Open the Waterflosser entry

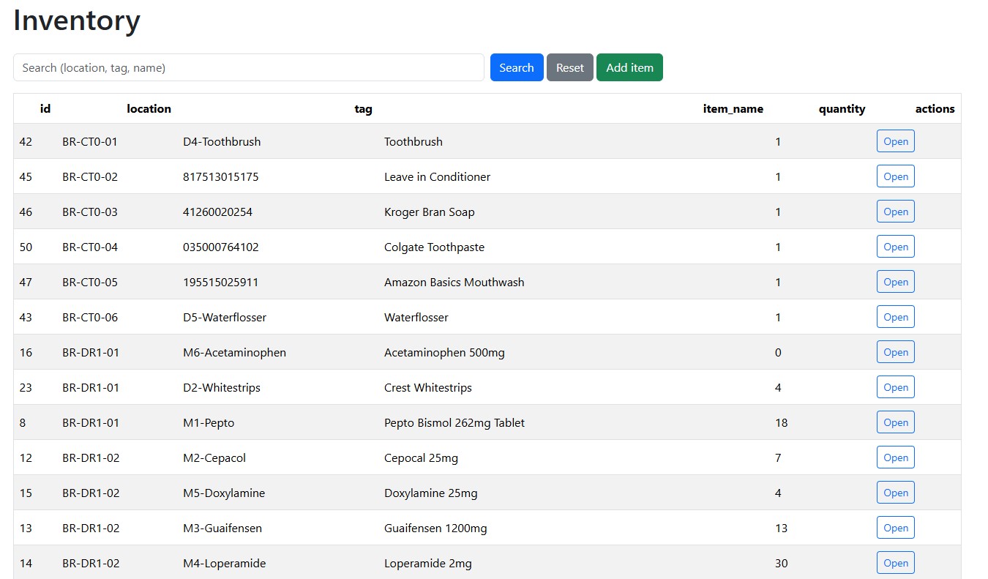tap(895, 316)
